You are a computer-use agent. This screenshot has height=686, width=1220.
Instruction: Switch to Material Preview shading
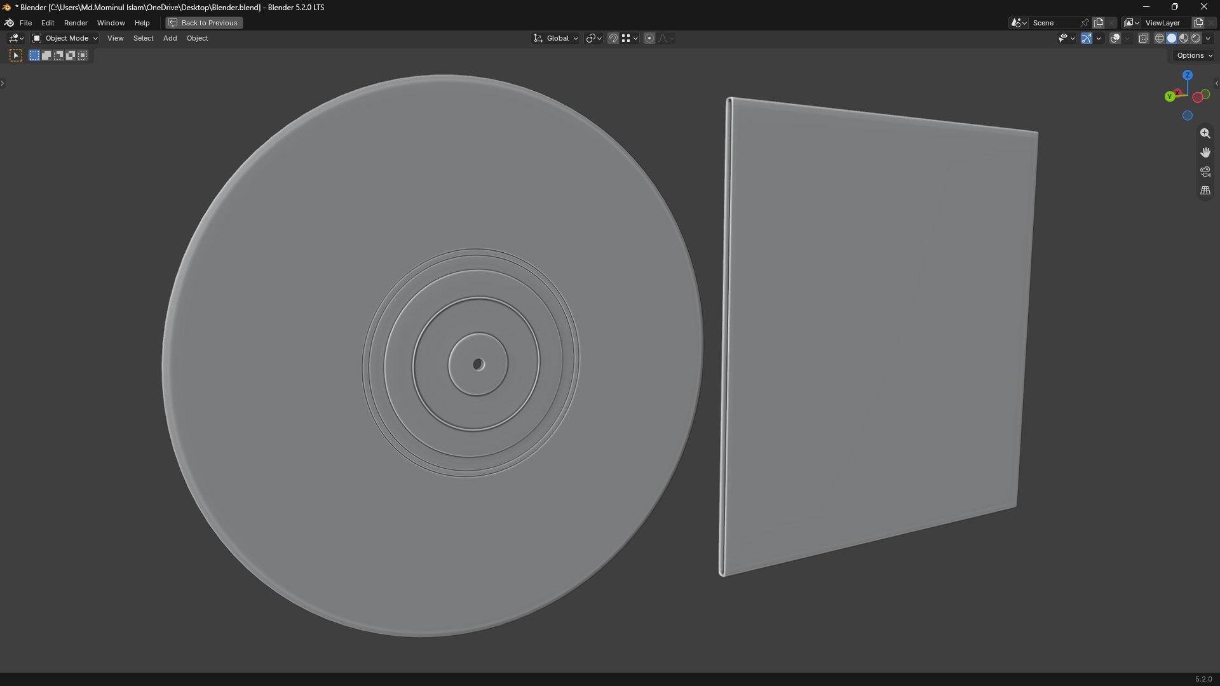coord(1184,39)
